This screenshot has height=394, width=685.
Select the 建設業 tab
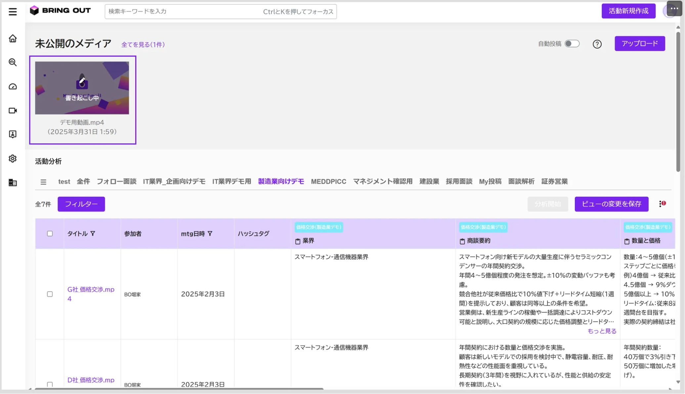coord(429,182)
